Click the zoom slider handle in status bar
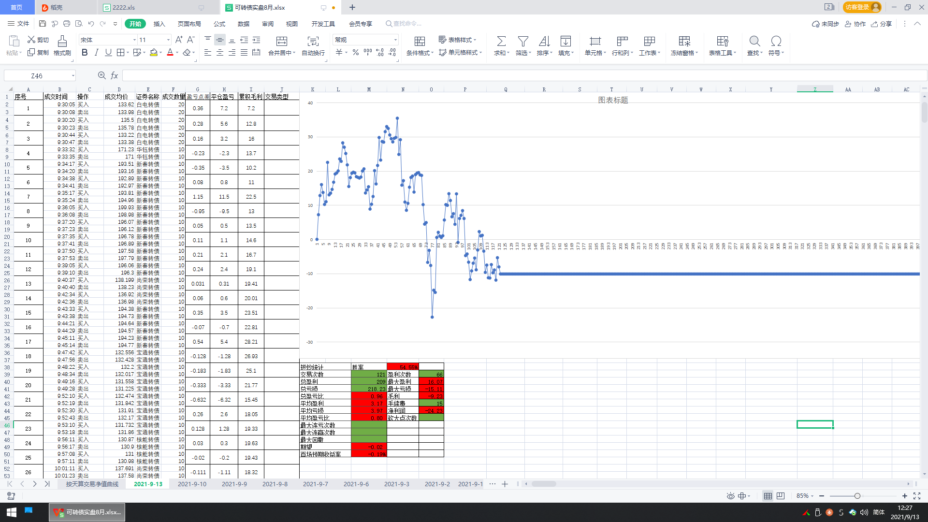The image size is (928, 522). 857,496
